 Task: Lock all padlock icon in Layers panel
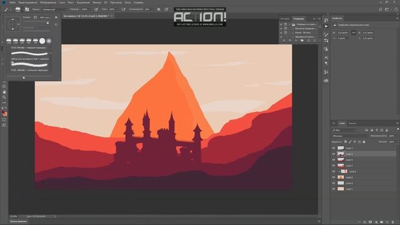click(364, 142)
